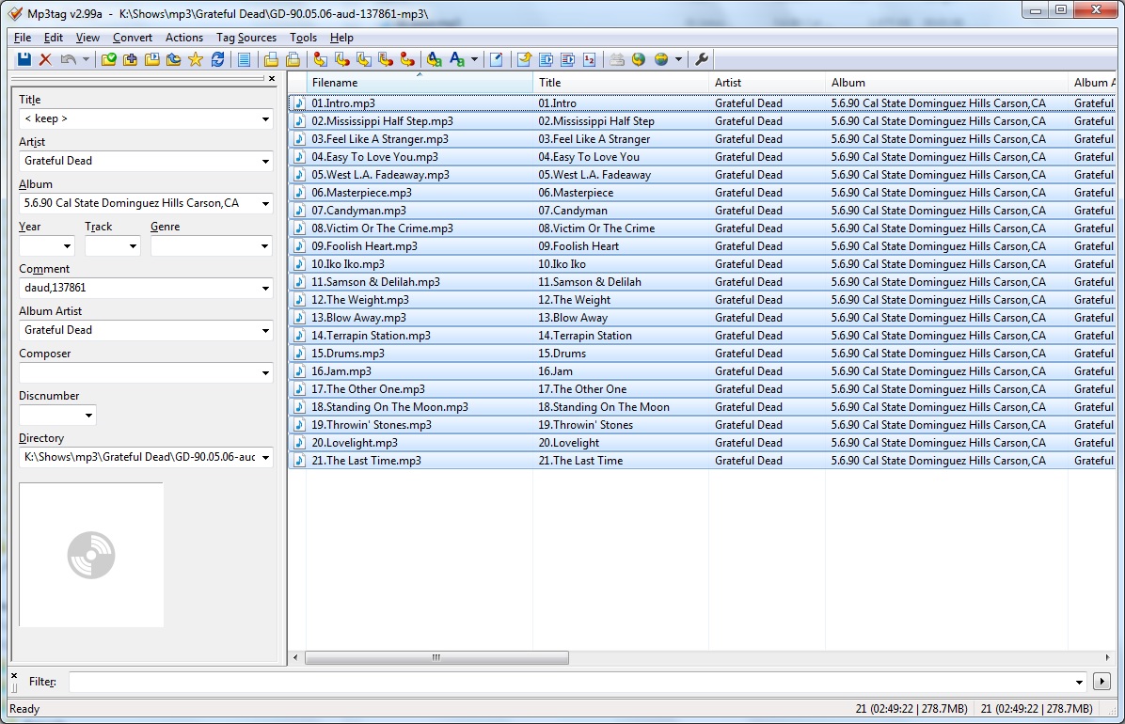Screen dimensions: 1125x724
Task: Sort files by the Album column header
Action: 947,83
